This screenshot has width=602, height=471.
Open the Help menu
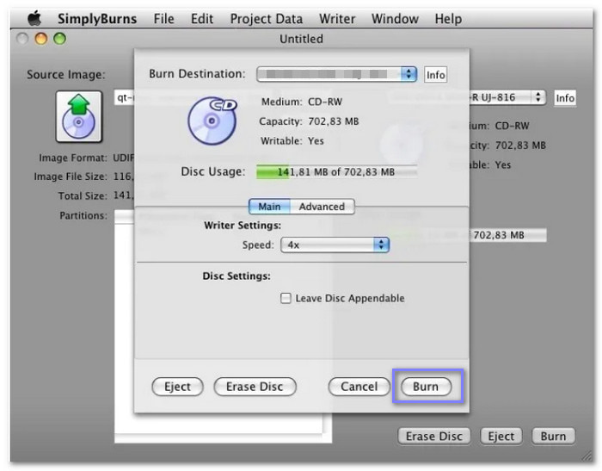[x=447, y=18]
